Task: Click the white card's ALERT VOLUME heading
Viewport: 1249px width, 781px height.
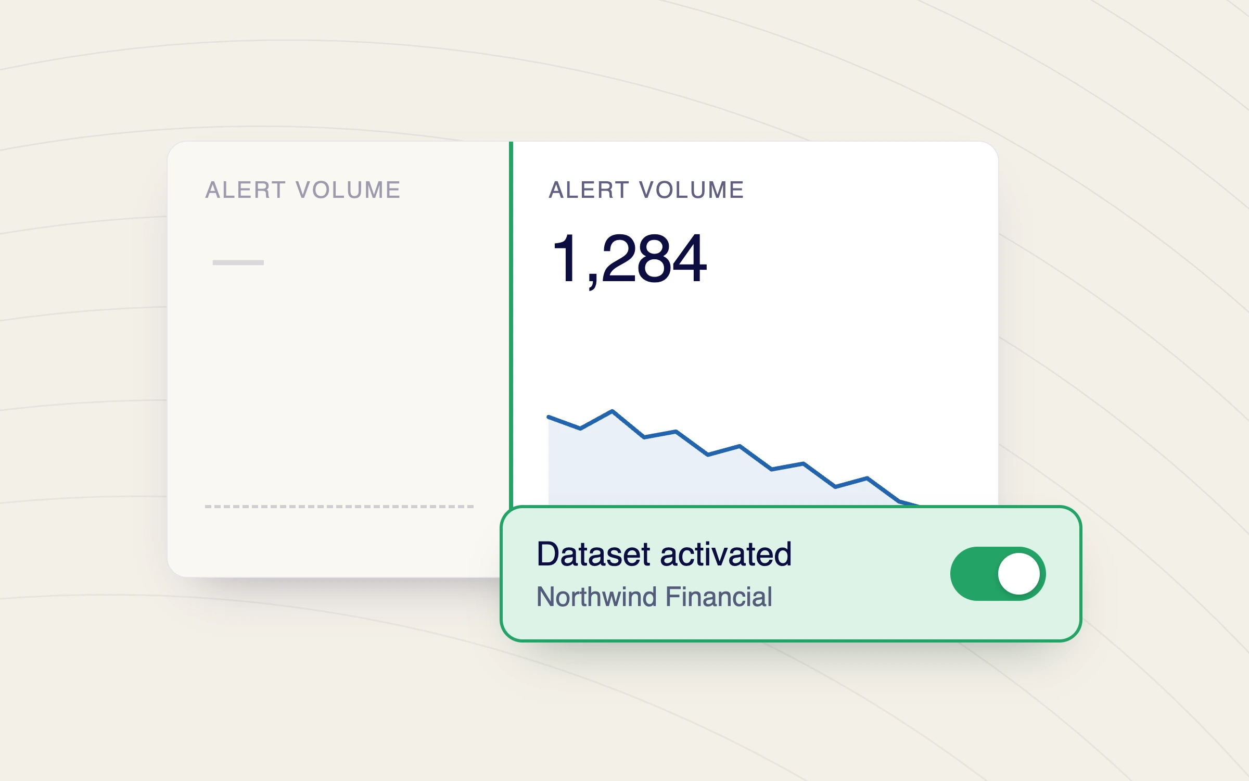Action: [x=646, y=190]
